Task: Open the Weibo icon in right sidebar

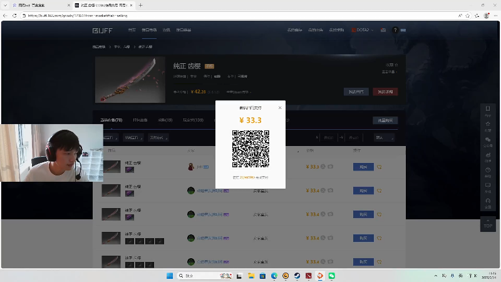Action: click(x=488, y=155)
